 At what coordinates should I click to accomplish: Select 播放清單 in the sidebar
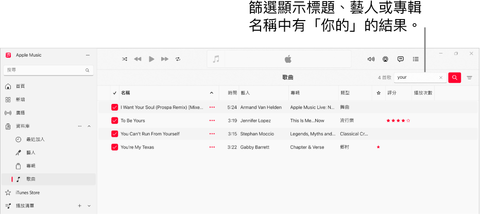coord(25,206)
